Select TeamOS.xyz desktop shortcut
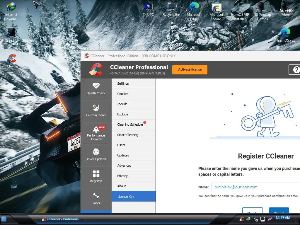The image size is (300, 225). [x=285, y=35]
